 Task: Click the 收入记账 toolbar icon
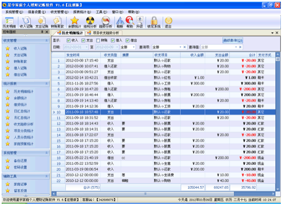[x=26, y=22]
